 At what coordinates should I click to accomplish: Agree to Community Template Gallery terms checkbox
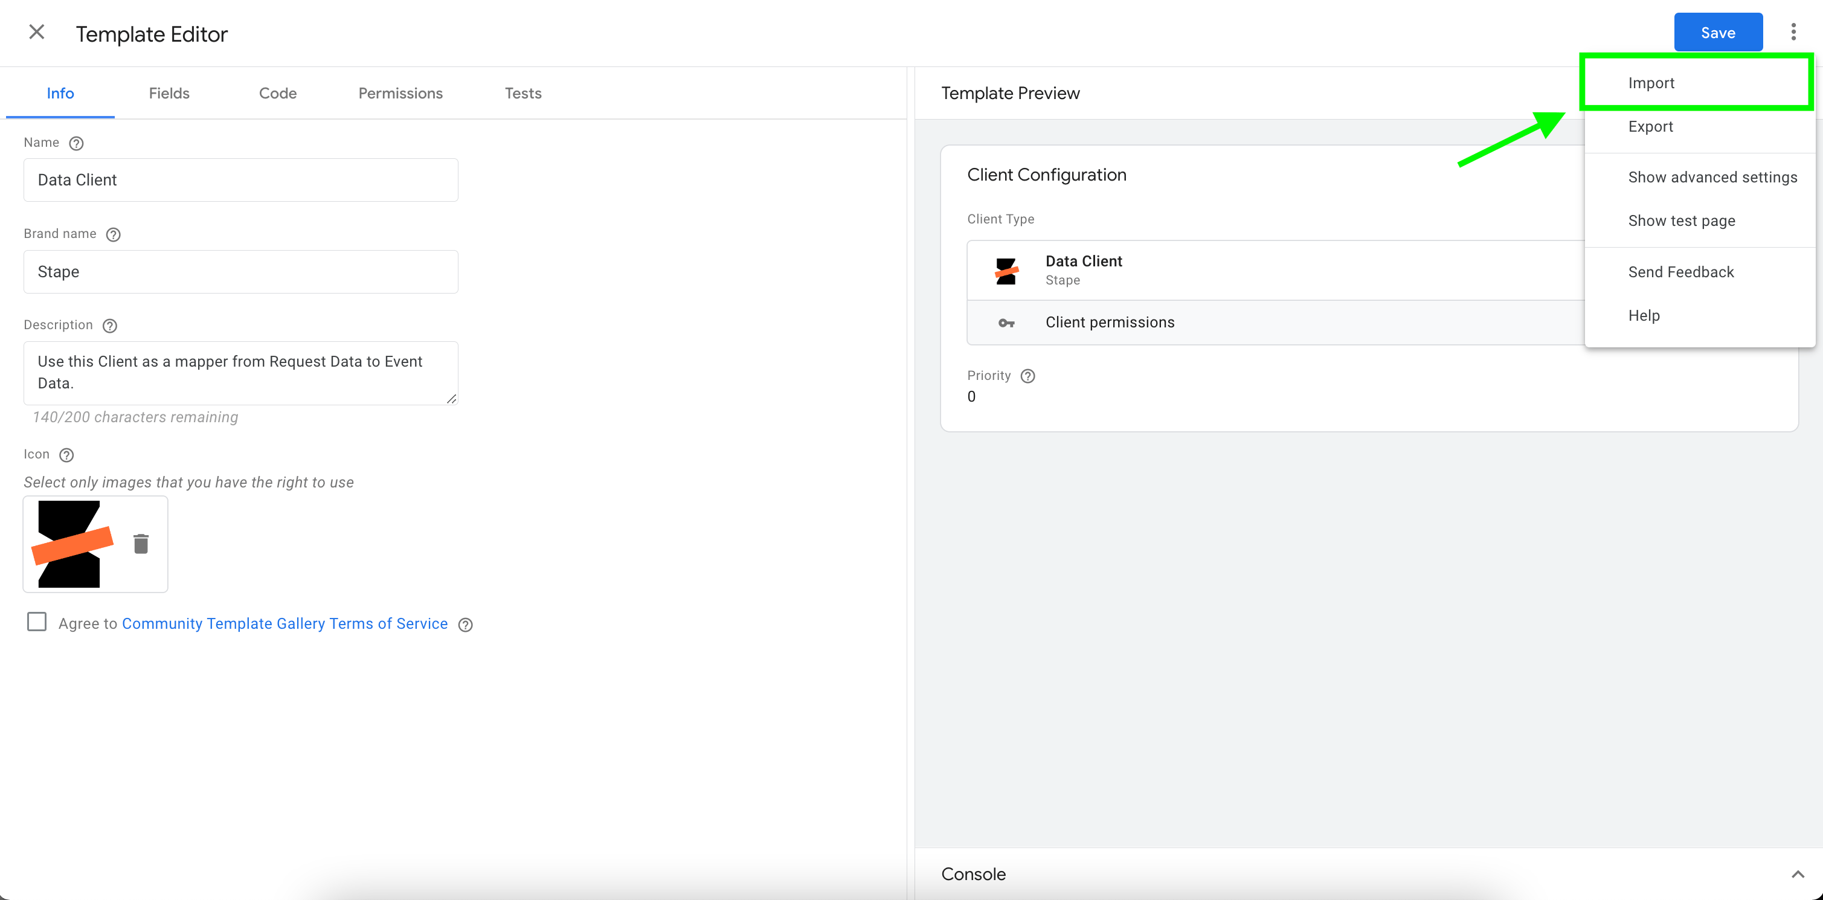pyautogui.click(x=37, y=622)
